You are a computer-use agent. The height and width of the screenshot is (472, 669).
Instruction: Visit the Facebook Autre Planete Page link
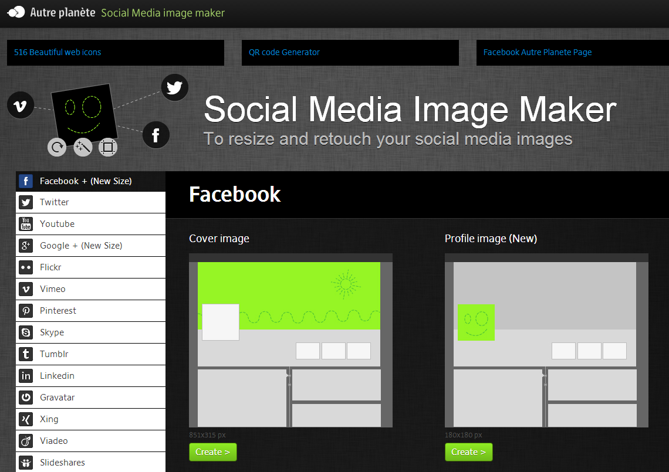538,52
